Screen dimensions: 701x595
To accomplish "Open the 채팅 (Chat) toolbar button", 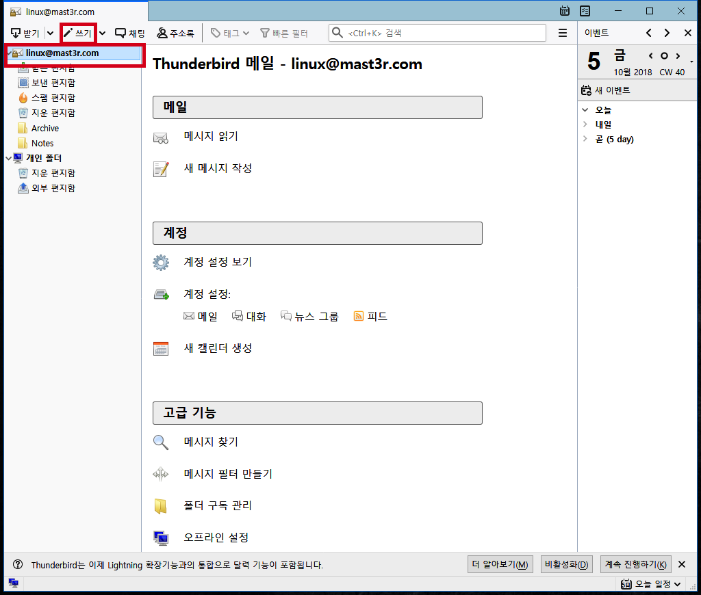I will tap(130, 33).
